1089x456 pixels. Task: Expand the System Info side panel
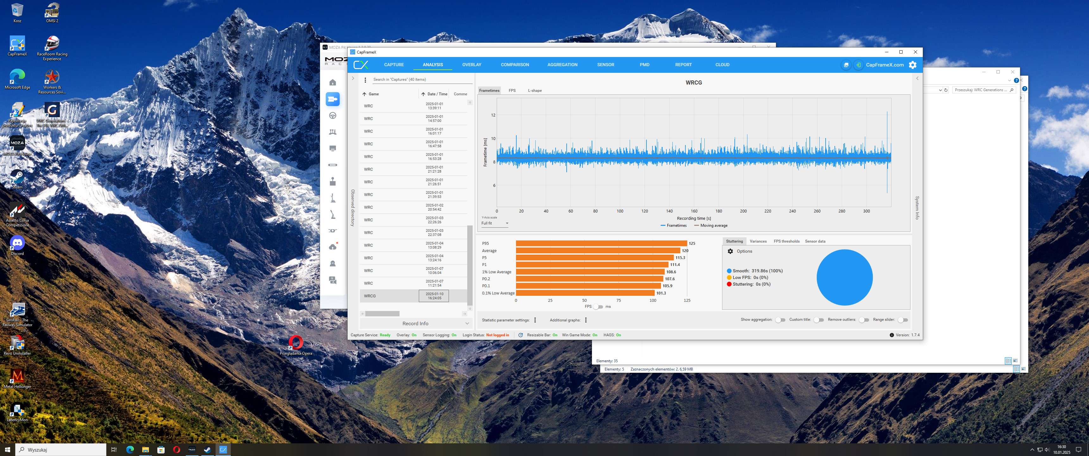click(x=917, y=78)
